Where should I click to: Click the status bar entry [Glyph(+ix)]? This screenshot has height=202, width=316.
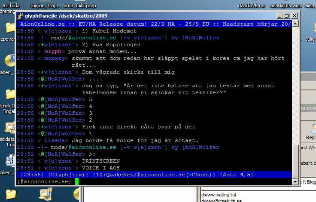point(68,175)
